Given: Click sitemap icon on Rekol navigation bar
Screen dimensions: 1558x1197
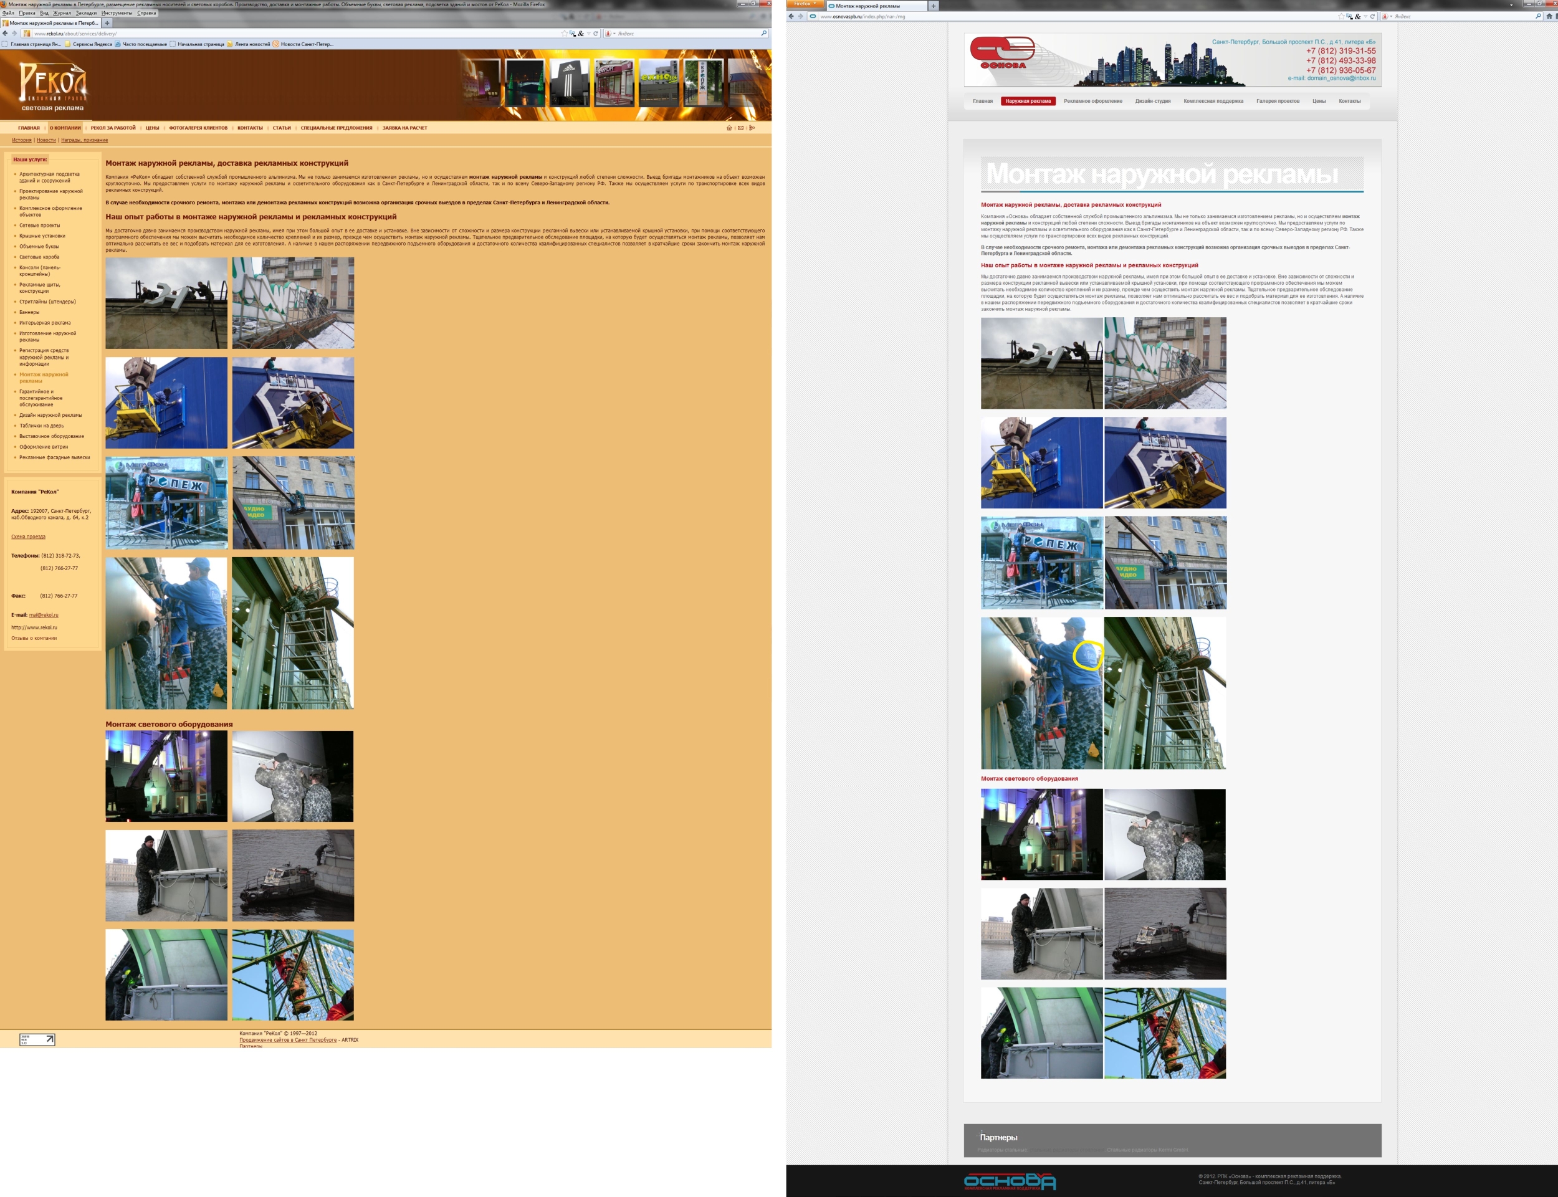Looking at the screenshot, I should pyautogui.click(x=752, y=128).
